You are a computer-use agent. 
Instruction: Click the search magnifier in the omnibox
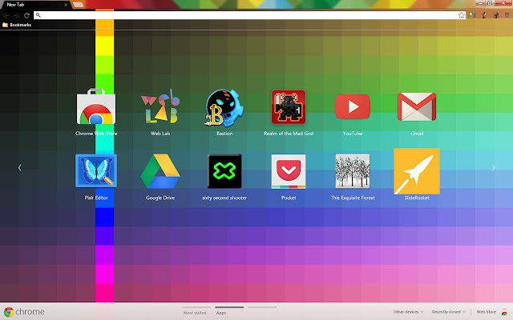click(38, 15)
